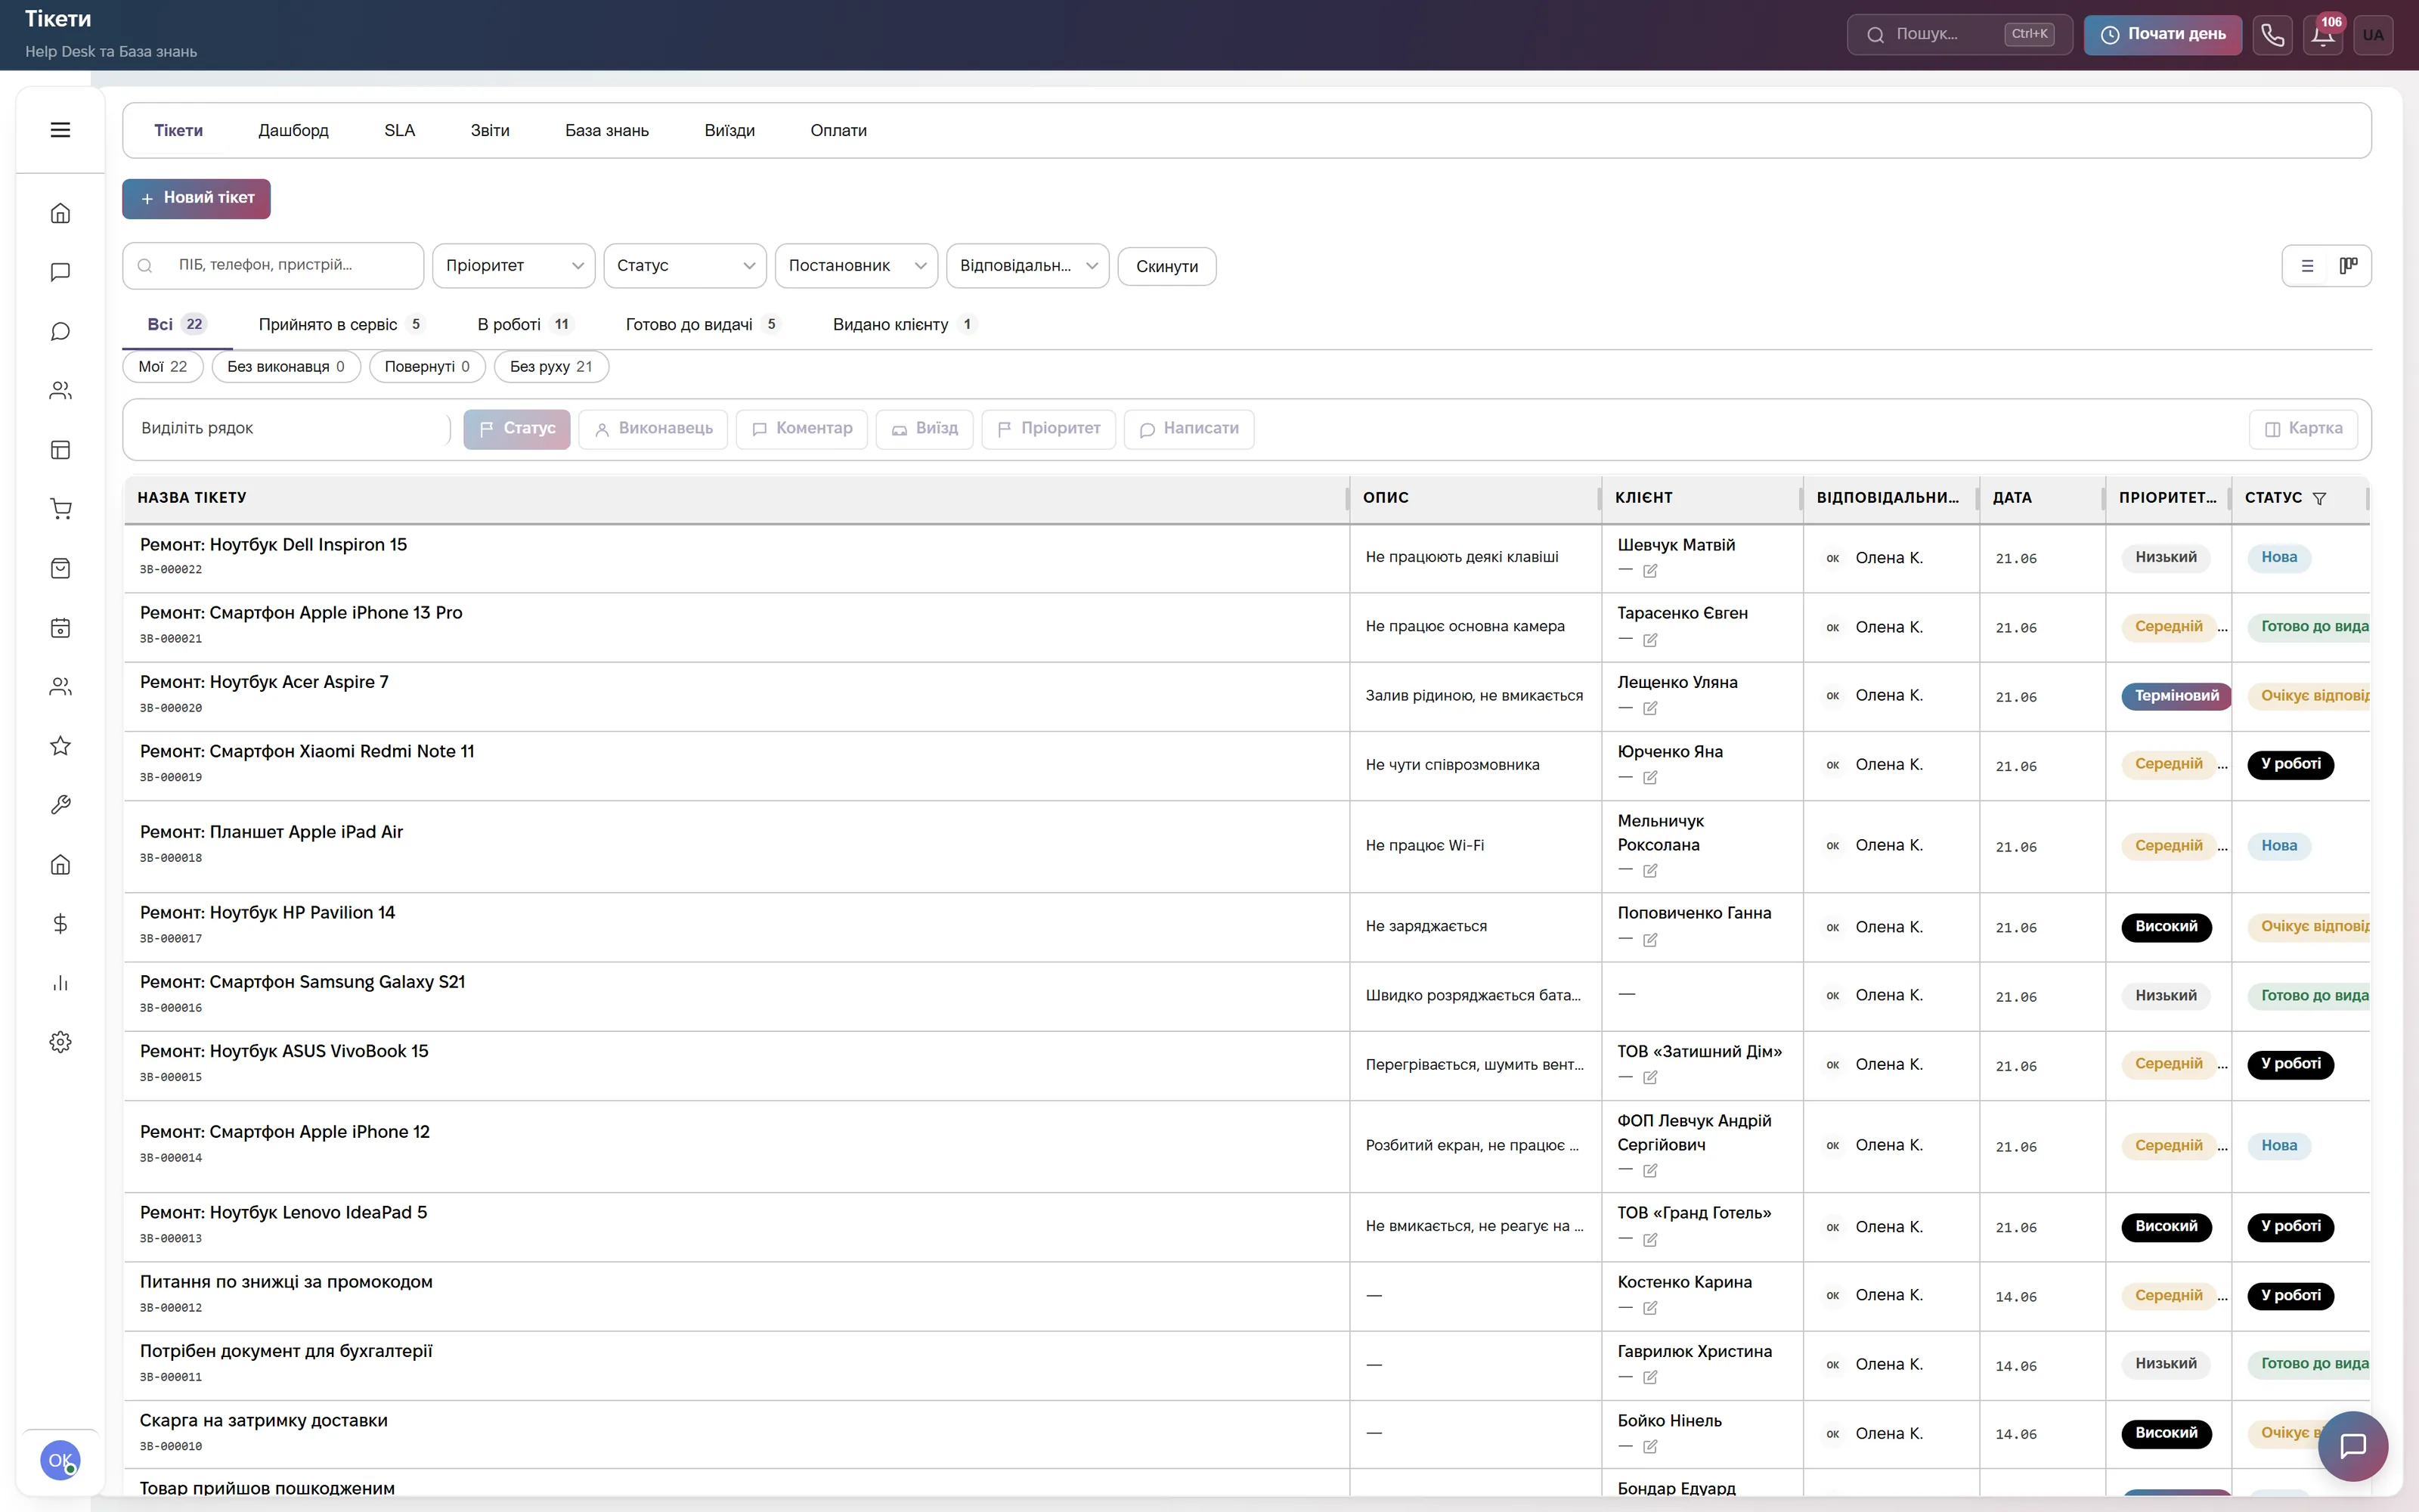Viewport: 2419px width, 1512px height.
Task: Toggle Без виконавця filter chip
Action: click(286, 367)
